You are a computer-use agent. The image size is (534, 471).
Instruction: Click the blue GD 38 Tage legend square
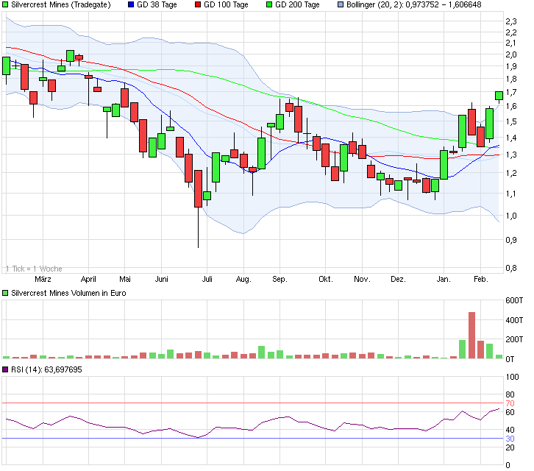click(132, 4)
